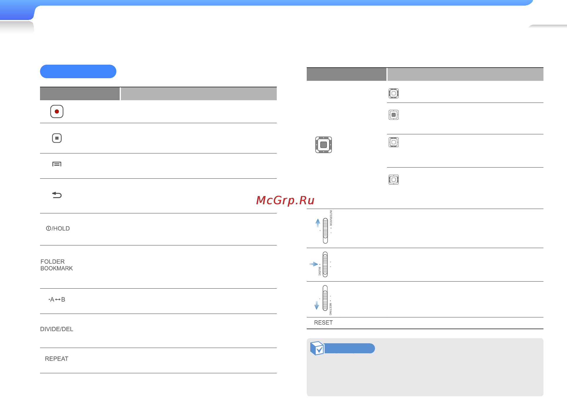Select the MEETING mode switch position
The height and width of the screenshot is (400, 567).
coord(323,300)
